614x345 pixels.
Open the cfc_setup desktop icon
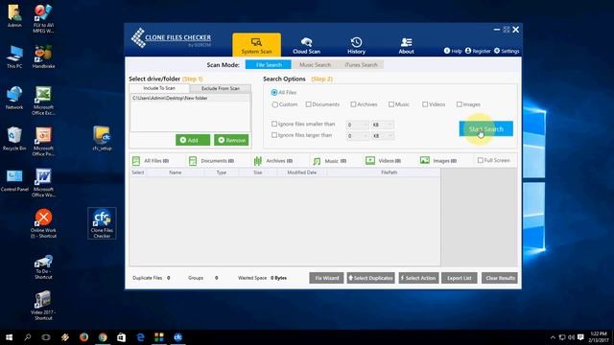click(x=103, y=138)
